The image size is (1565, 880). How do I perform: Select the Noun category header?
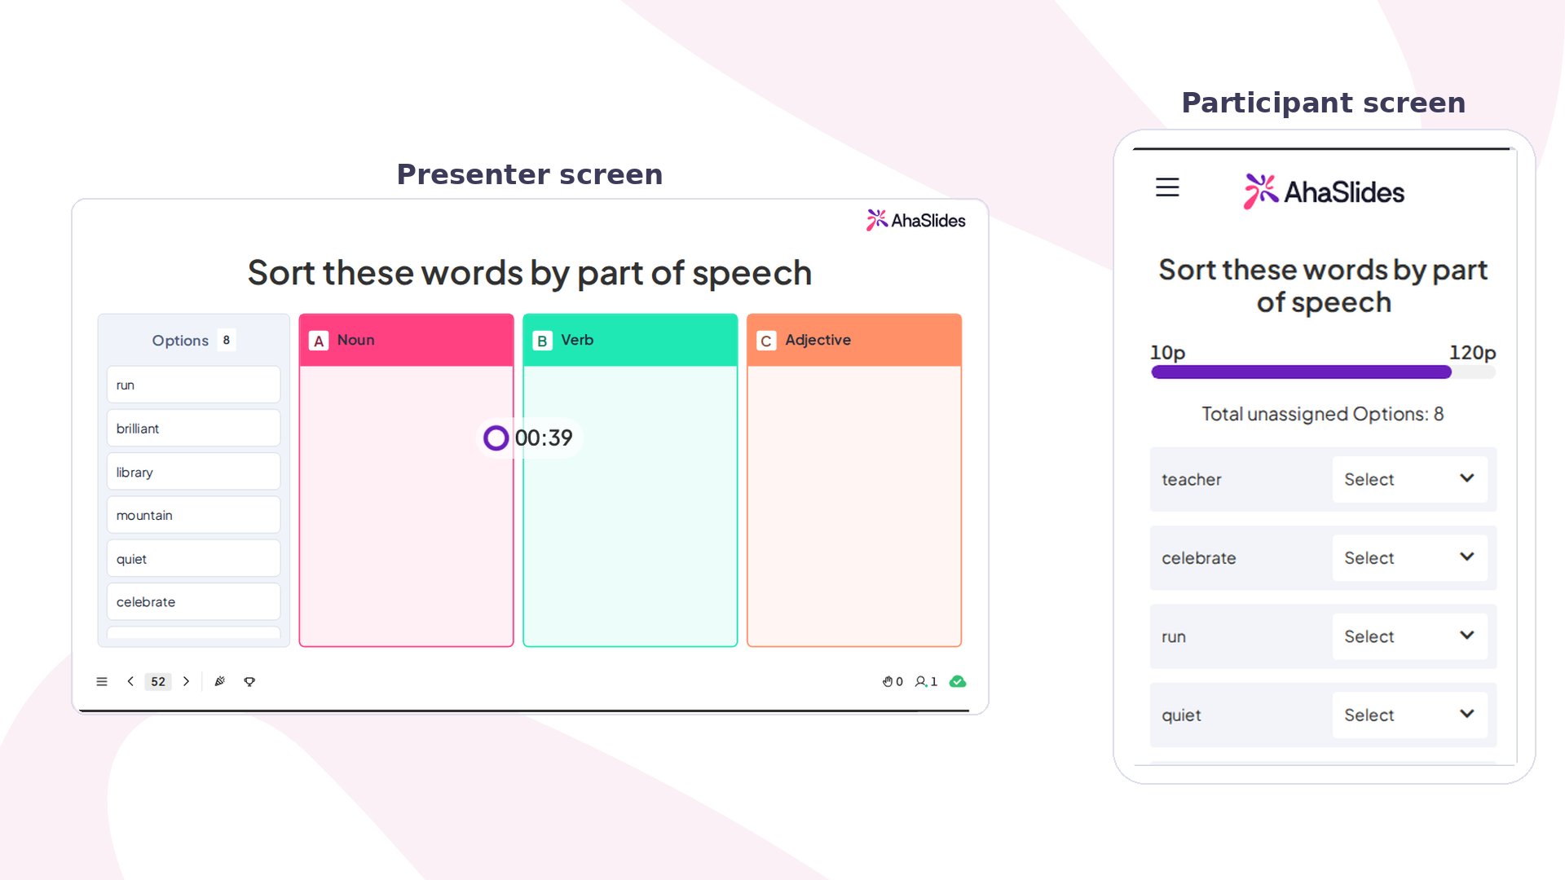click(406, 340)
